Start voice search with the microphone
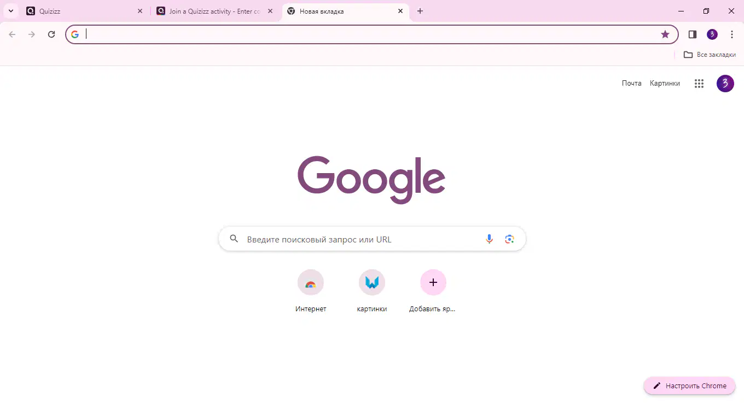 (x=490, y=239)
